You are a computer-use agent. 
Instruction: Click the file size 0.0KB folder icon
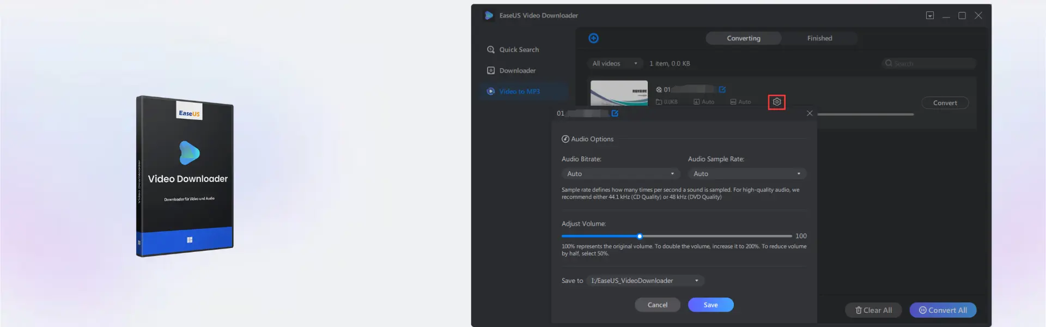click(x=659, y=102)
